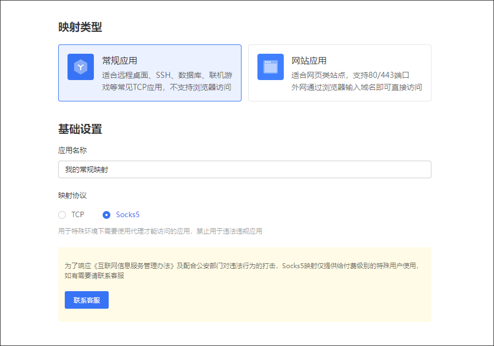
Task: Click the browser window icon on 网站应用 card
Action: pos(271,67)
